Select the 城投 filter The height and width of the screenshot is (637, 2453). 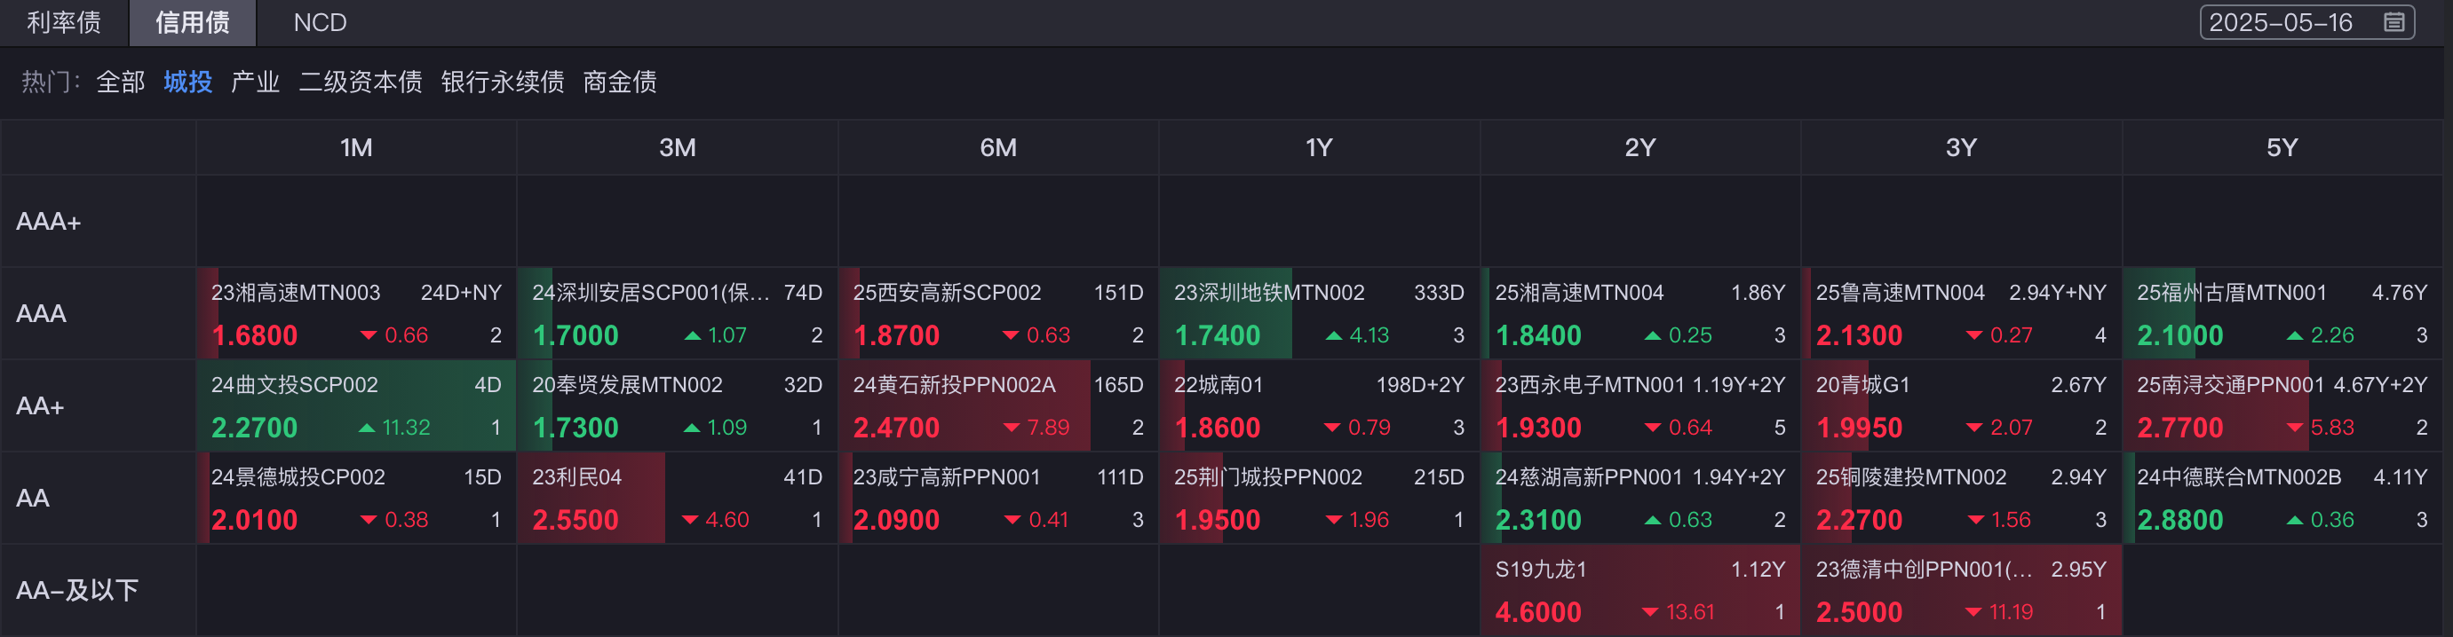click(187, 83)
